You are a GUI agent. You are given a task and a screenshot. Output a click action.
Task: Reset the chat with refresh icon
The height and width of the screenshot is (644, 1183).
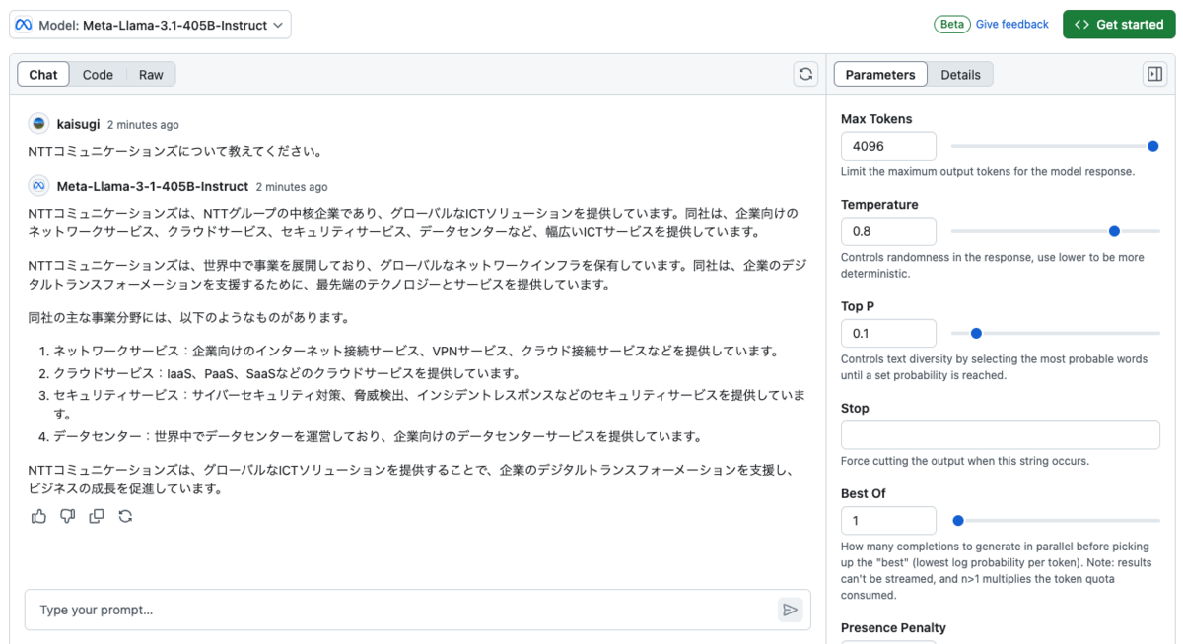click(805, 74)
